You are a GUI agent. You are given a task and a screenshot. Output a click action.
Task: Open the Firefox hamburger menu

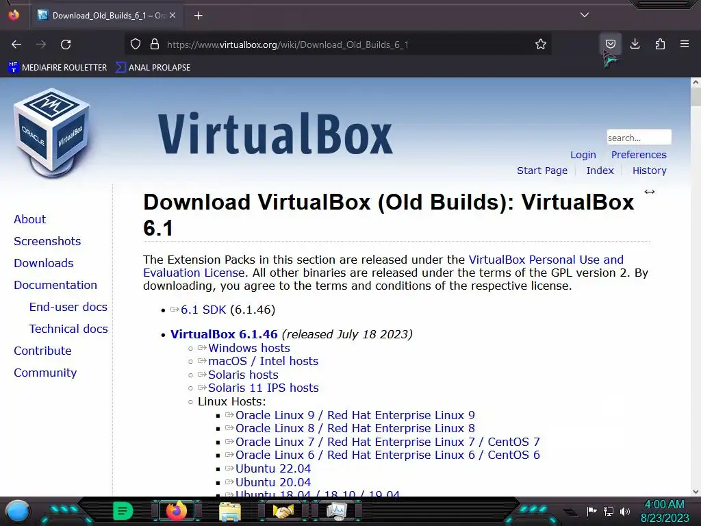click(685, 45)
